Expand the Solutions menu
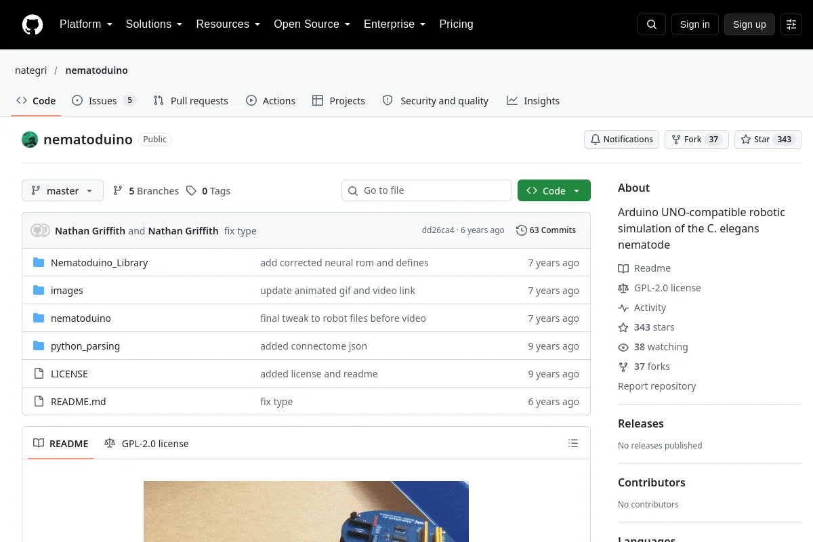This screenshot has width=813, height=542. coord(154,24)
